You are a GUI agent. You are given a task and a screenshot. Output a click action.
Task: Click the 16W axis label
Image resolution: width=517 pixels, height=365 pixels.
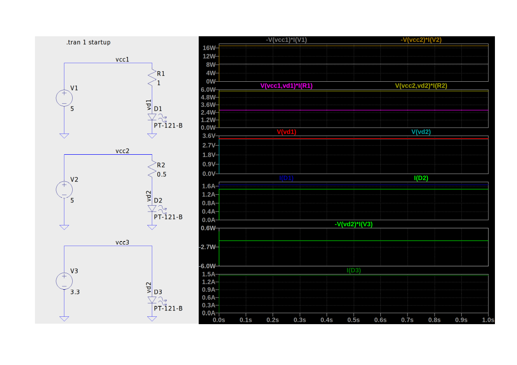[209, 48]
